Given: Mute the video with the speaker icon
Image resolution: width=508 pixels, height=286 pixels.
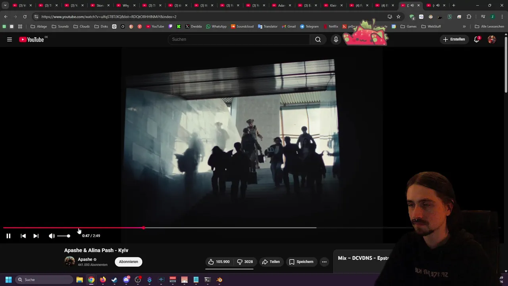Looking at the screenshot, I should point(52,236).
